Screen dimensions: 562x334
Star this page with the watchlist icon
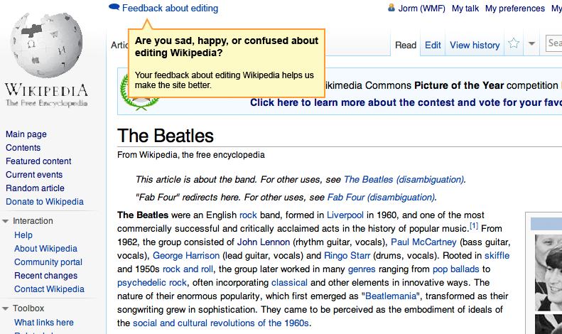(514, 44)
